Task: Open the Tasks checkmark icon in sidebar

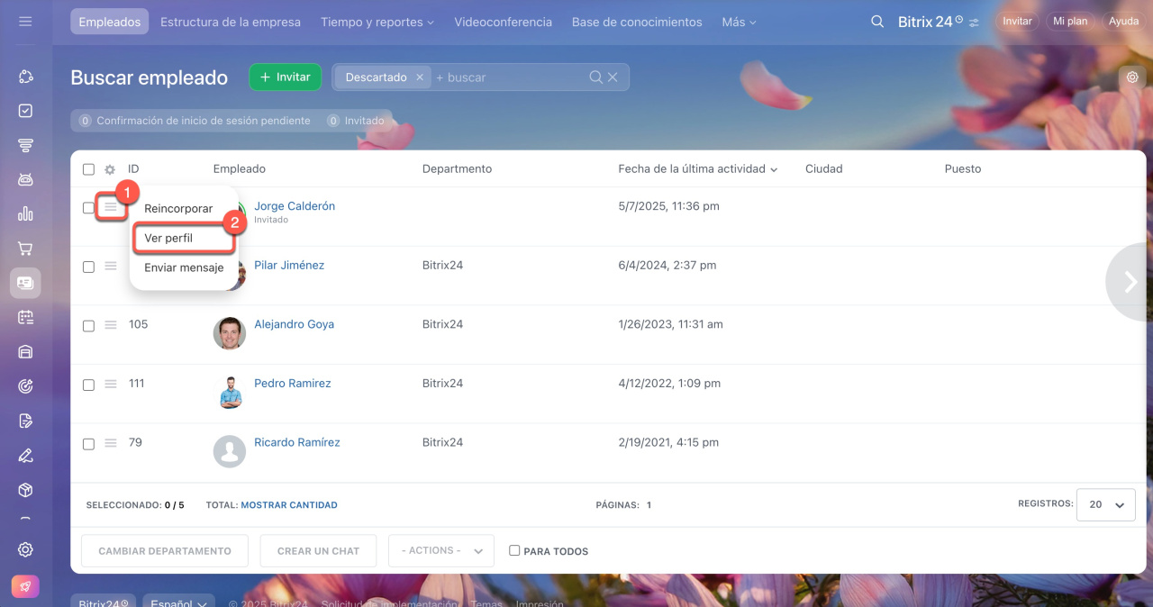Action: pyautogui.click(x=25, y=111)
